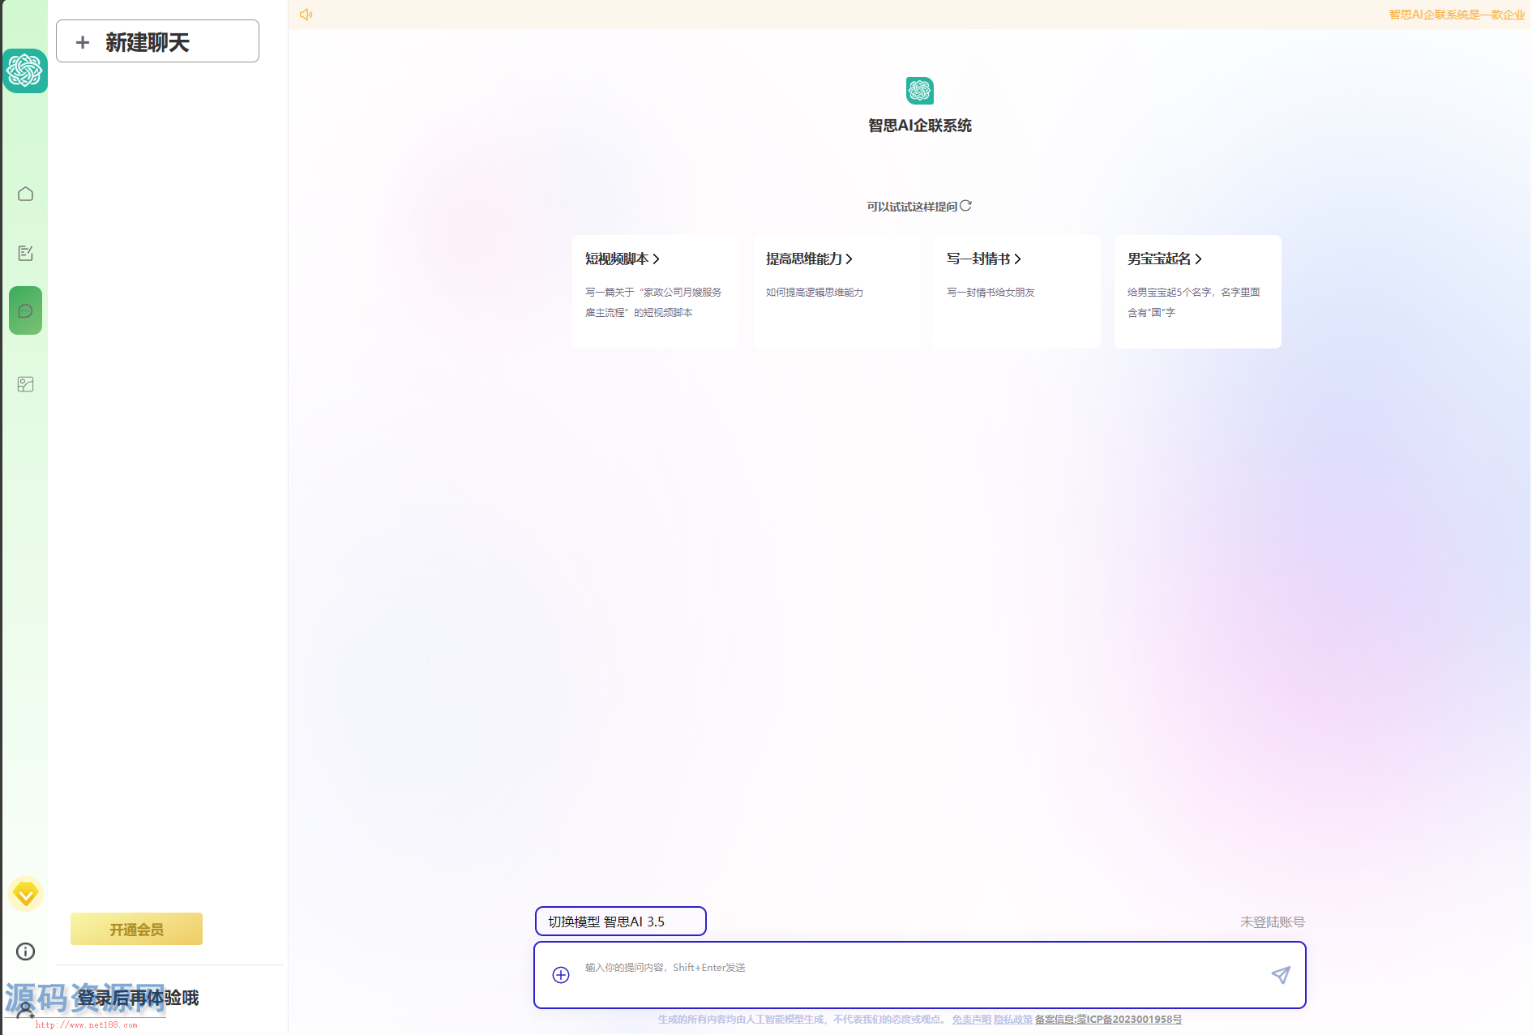Click the app logo at the top left
Viewport: 1532px width, 1035px height.
point(25,71)
